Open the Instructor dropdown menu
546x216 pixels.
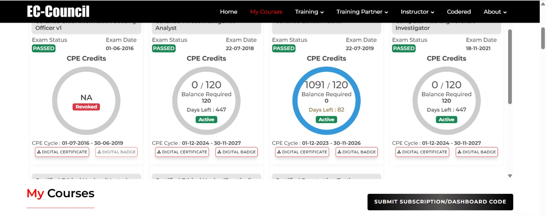click(417, 12)
